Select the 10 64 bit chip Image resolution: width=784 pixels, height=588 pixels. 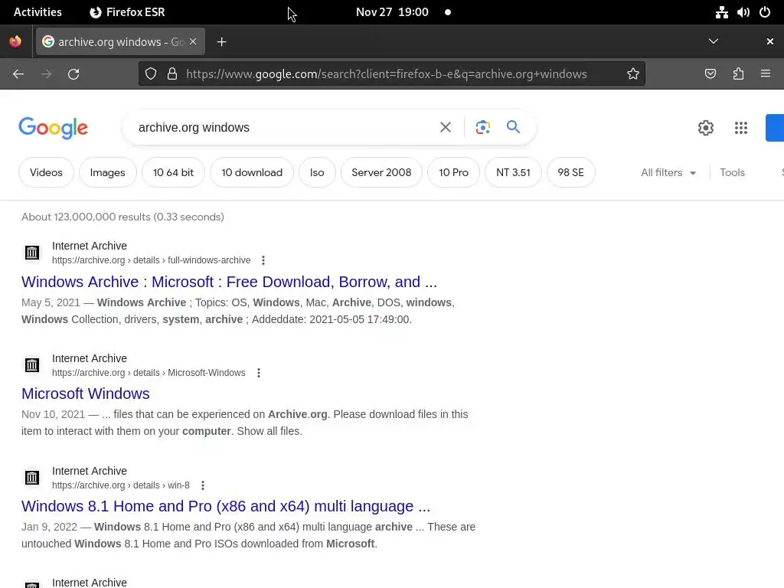coord(173,172)
